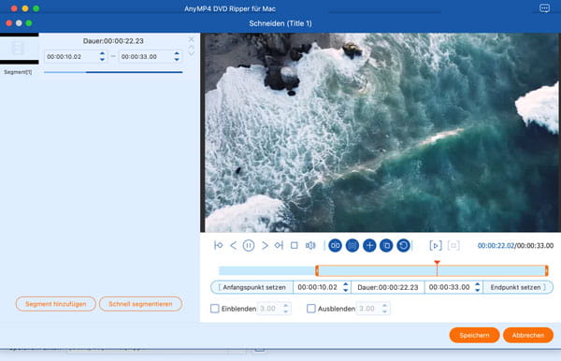Click Schnell segmentieren button
561x361 pixels.
(140, 304)
